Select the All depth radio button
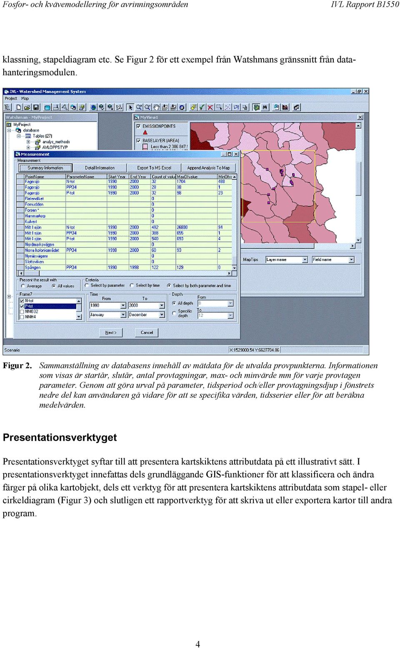The height and width of the screenshot is (648, 400). (x=174, y=303)
